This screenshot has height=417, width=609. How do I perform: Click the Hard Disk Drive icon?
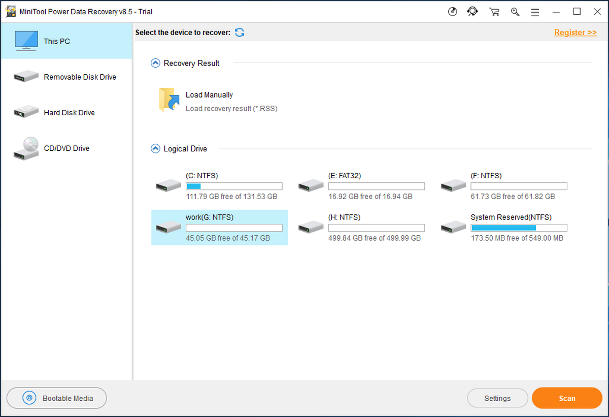pyautogui.click(x=26, y=112)
